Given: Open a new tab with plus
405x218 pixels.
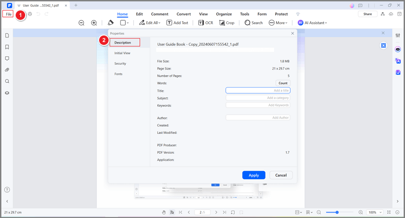Looking at the screenshot, I should click(x=76, y=5).
